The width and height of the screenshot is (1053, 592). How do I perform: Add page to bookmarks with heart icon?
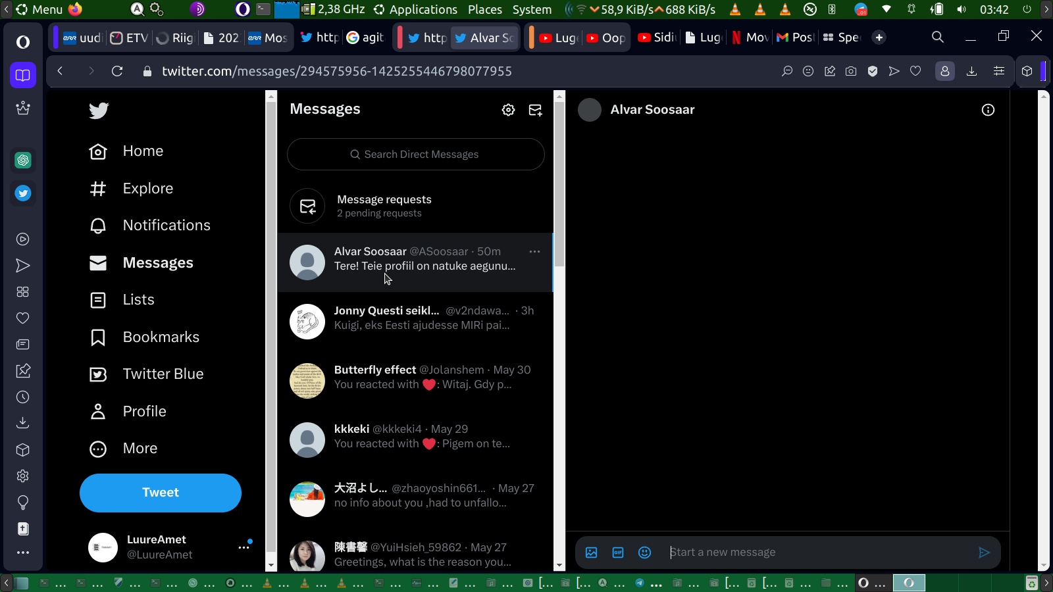[x=915, y=71]
